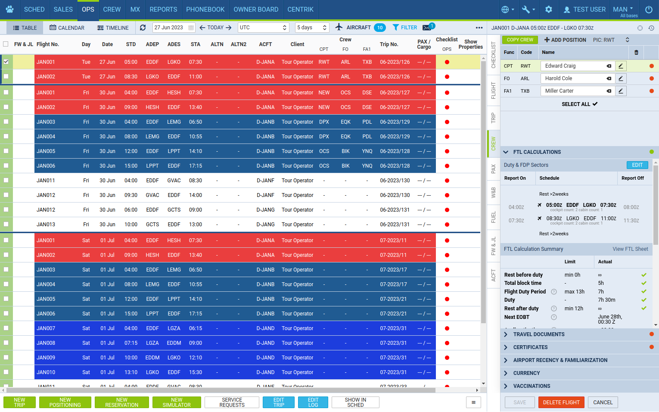This screenshot has height=412, width=659.
Task: Switch to the CALENDAR view tab
Action: (67, 28)
